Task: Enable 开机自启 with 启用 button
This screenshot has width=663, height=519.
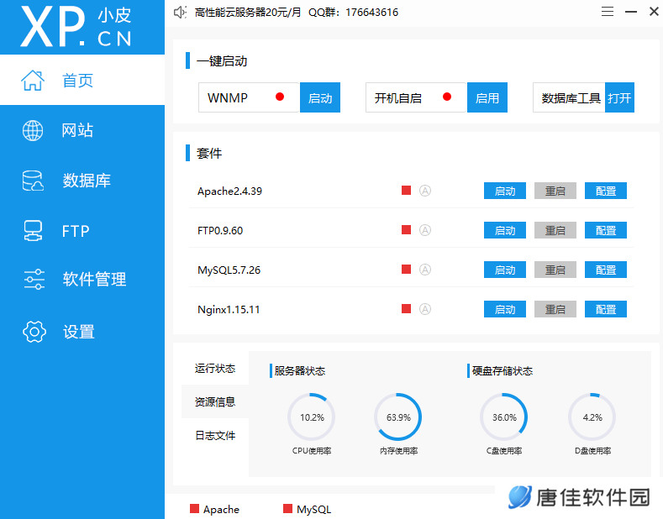Action: [x=487, y=97]
